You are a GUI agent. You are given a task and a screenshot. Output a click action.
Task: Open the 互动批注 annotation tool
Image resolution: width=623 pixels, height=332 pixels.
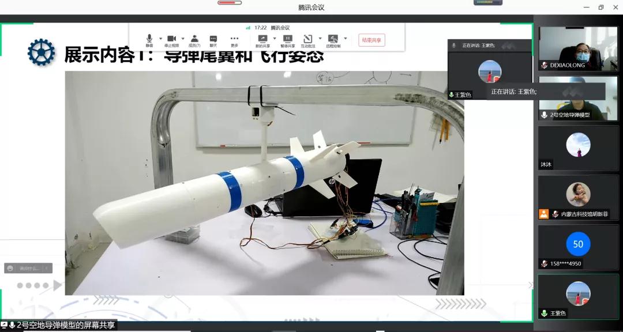point(308,39)
